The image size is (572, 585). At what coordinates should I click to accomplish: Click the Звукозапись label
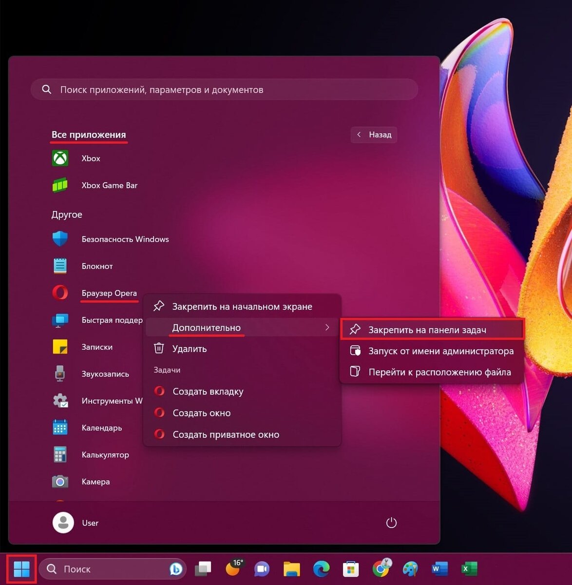pyautogui.click(x=105, y=374)
